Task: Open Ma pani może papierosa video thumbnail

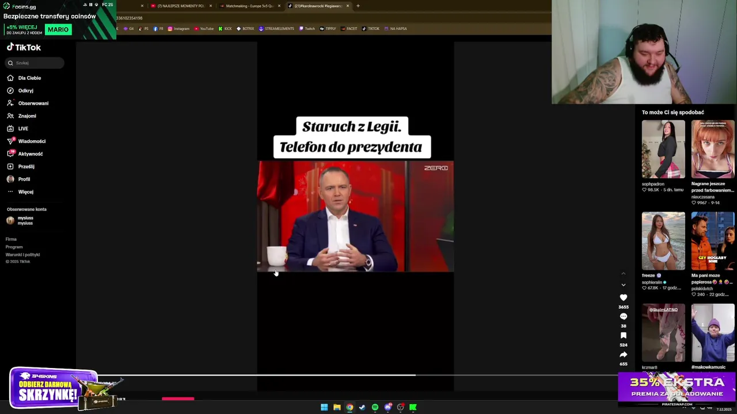Action: [713, 241]
